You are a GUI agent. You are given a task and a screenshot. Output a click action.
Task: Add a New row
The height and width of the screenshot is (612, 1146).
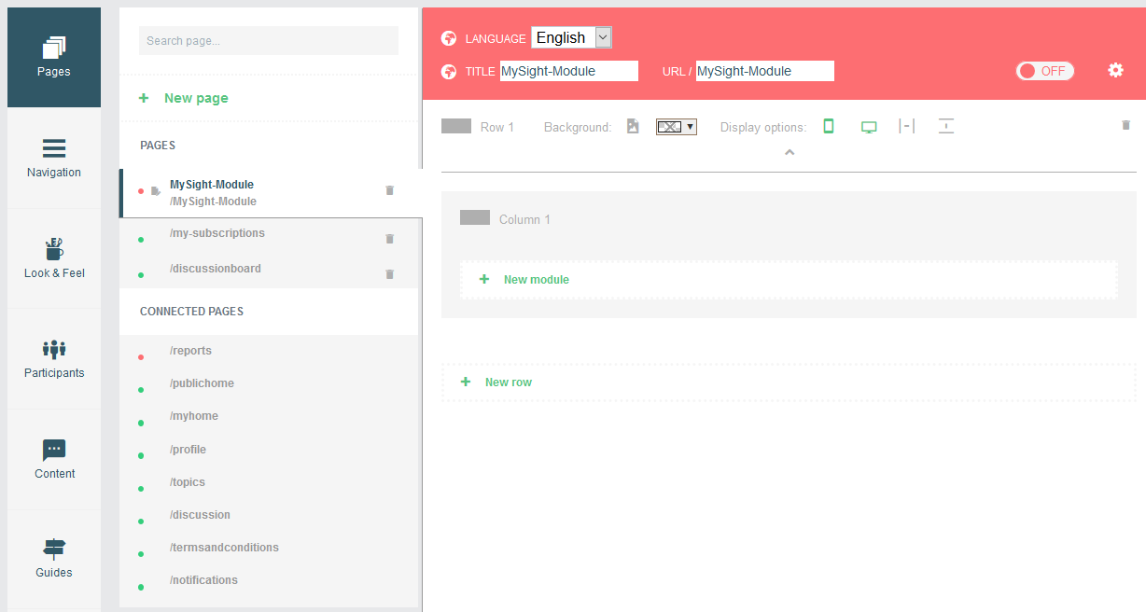(x=789, y=382)
